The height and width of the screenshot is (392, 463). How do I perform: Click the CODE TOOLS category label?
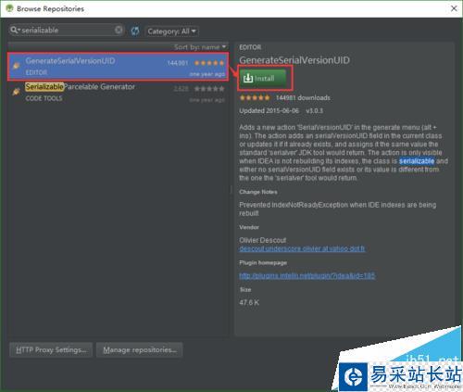(44, 98)
